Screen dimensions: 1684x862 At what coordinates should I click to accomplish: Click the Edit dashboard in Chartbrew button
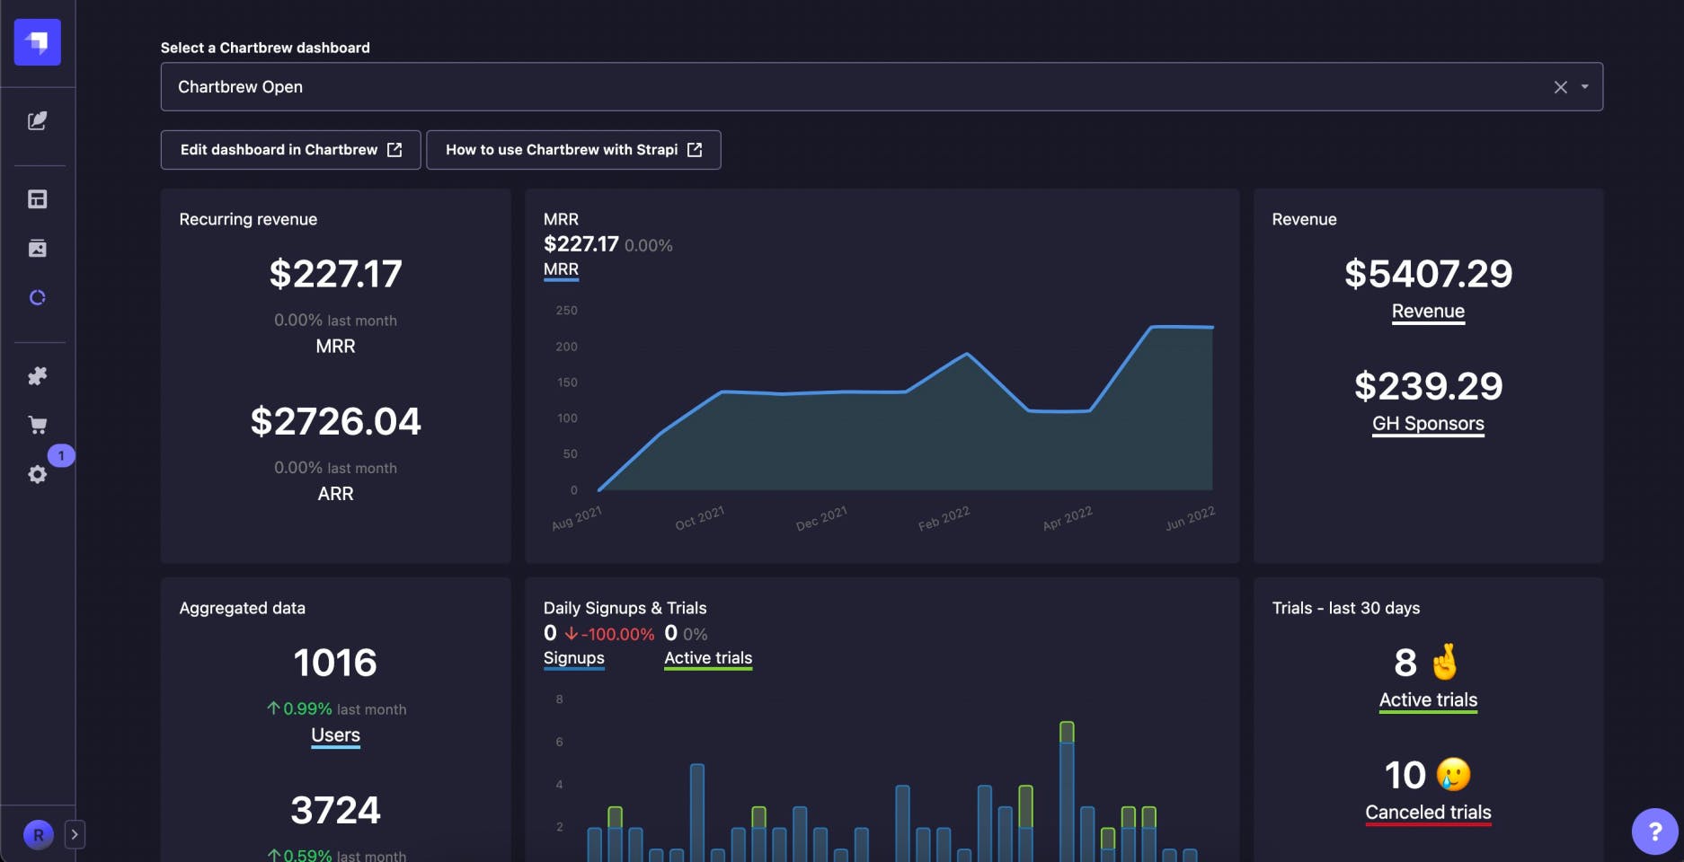click(289, 149)
